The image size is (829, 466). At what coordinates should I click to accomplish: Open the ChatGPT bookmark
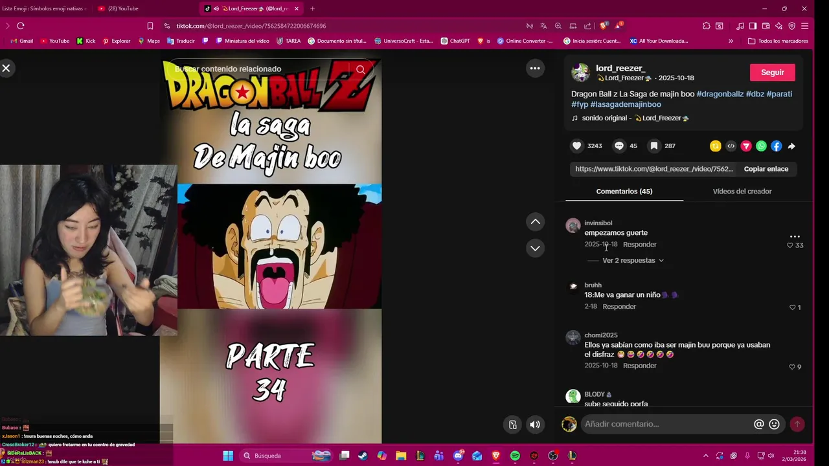455,41
